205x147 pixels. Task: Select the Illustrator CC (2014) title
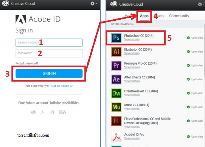tap(138, 50)
